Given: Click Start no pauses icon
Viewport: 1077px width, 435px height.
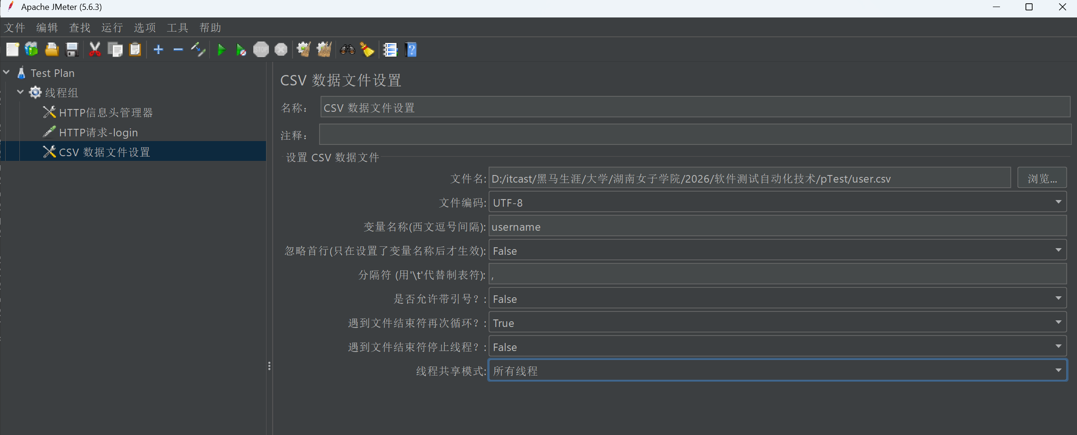Looking at the screenshot, I should tap(241, 50).
